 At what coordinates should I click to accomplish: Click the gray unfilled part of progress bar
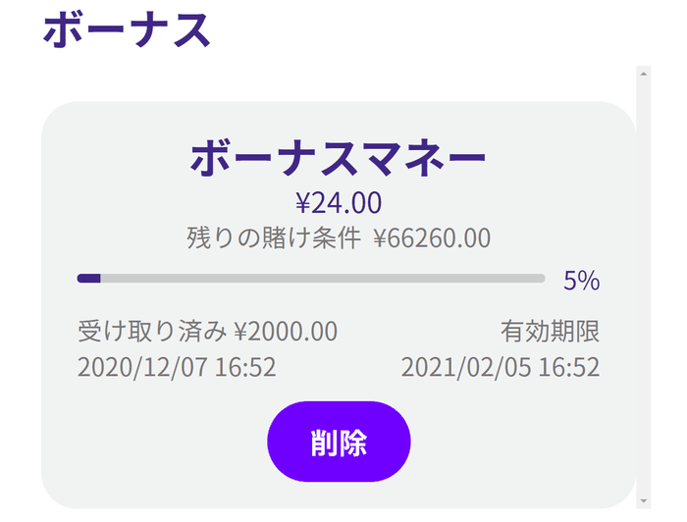[x=324, y=279]
